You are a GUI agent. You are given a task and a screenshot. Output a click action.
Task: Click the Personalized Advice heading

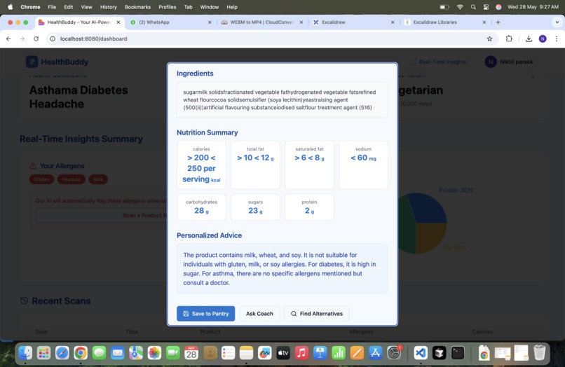pyautogui.click(x=209, y=235)
